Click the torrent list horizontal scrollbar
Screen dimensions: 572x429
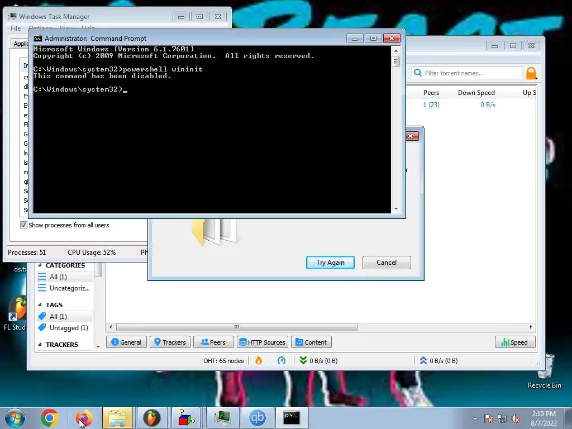pyautogui.click(x=237, y=327)
